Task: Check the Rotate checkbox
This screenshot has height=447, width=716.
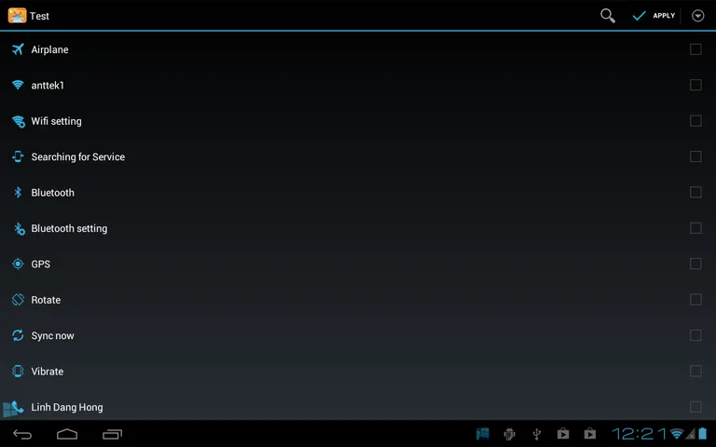Action: 695,300
